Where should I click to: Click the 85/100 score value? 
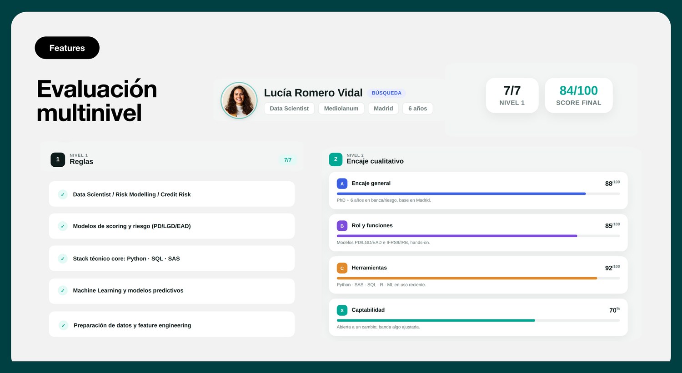click(612, 225)
